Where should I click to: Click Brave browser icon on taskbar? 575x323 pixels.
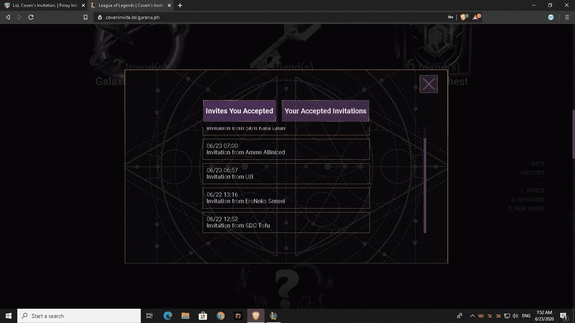pos(256,316)
